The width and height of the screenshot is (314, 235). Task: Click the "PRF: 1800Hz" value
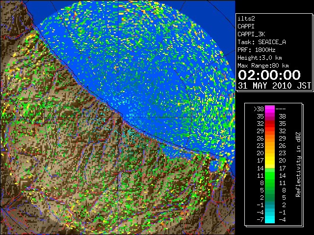[256, 50]
